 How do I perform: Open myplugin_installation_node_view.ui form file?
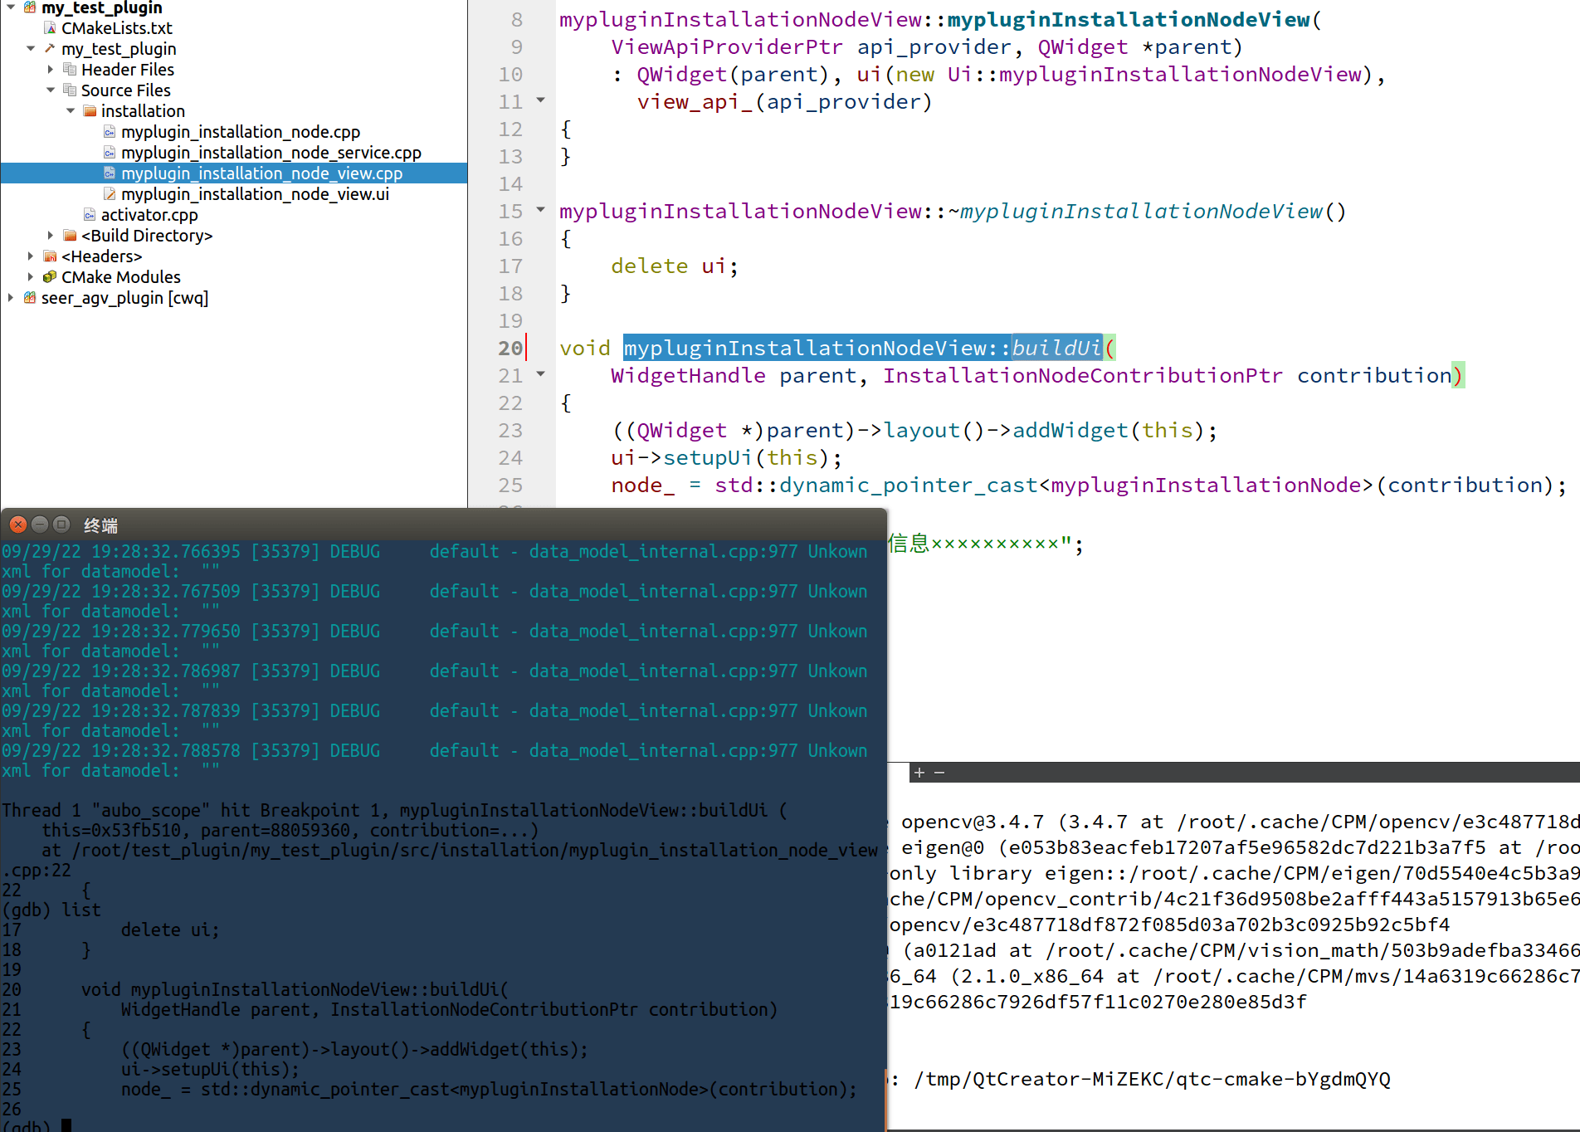pos(255,194)
